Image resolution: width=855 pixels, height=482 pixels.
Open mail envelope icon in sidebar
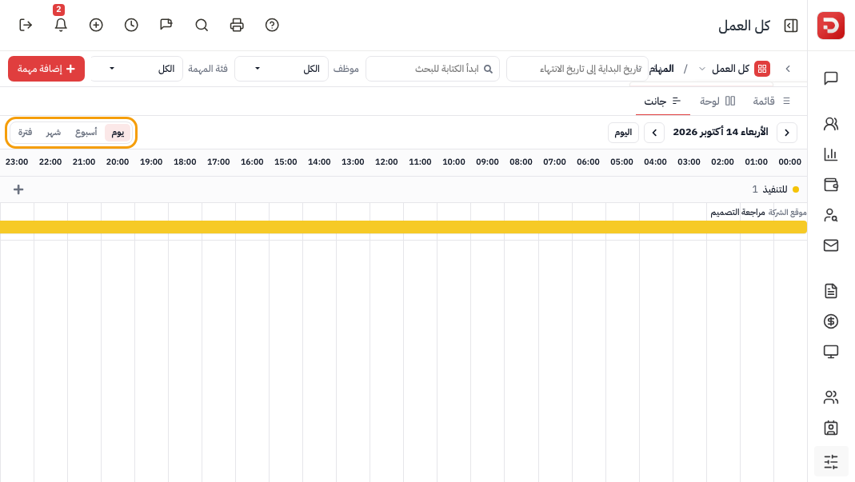pyautogui.click(x=831, y=245)
